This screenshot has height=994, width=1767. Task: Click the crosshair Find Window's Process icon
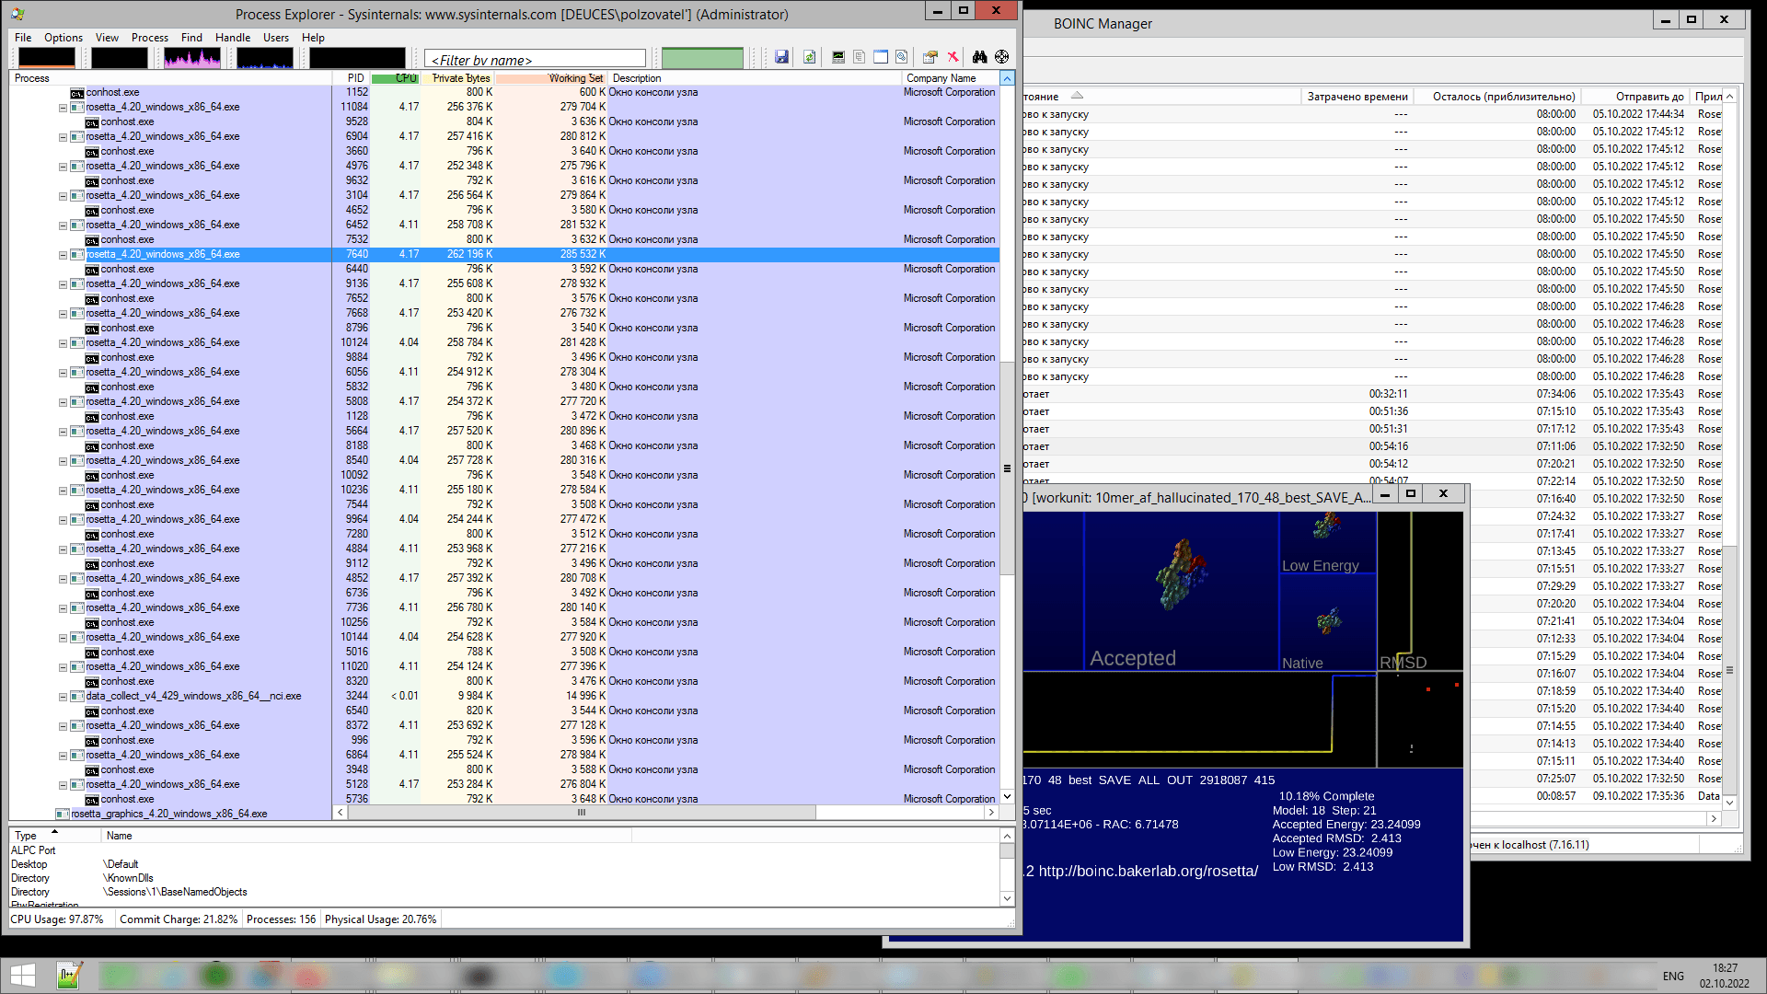(1002, 57)
